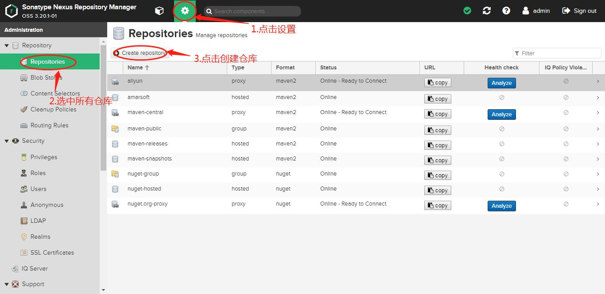Click the IQ policy icon for maven-central row
Image resolution: width=605 pixels, height=294 pixels.
click(x=566, y=113)
